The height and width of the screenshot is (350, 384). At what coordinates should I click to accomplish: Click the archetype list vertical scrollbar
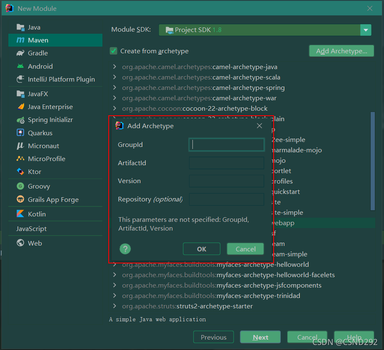(373, 161)
